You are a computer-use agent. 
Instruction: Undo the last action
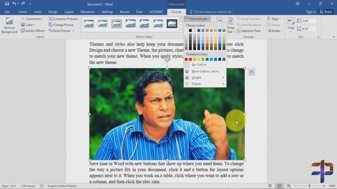point(14,4)
